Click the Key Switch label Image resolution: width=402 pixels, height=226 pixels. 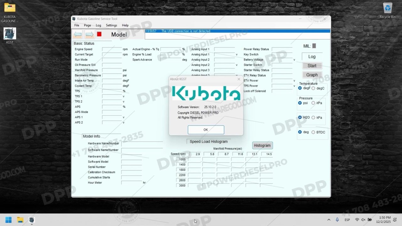coord(251,55)
